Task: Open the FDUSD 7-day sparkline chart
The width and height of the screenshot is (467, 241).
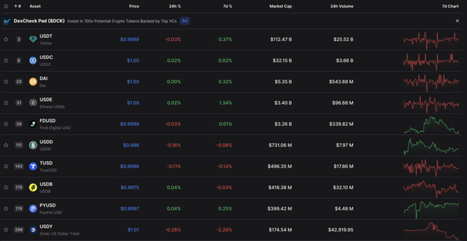Action: [431, 124]
